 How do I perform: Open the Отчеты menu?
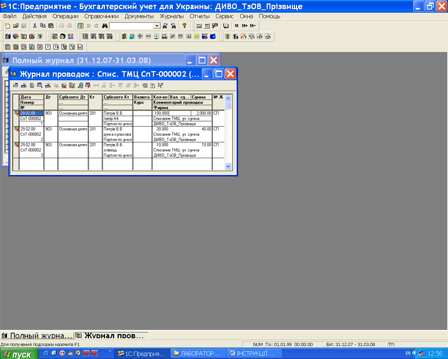(x=200, y=16)
